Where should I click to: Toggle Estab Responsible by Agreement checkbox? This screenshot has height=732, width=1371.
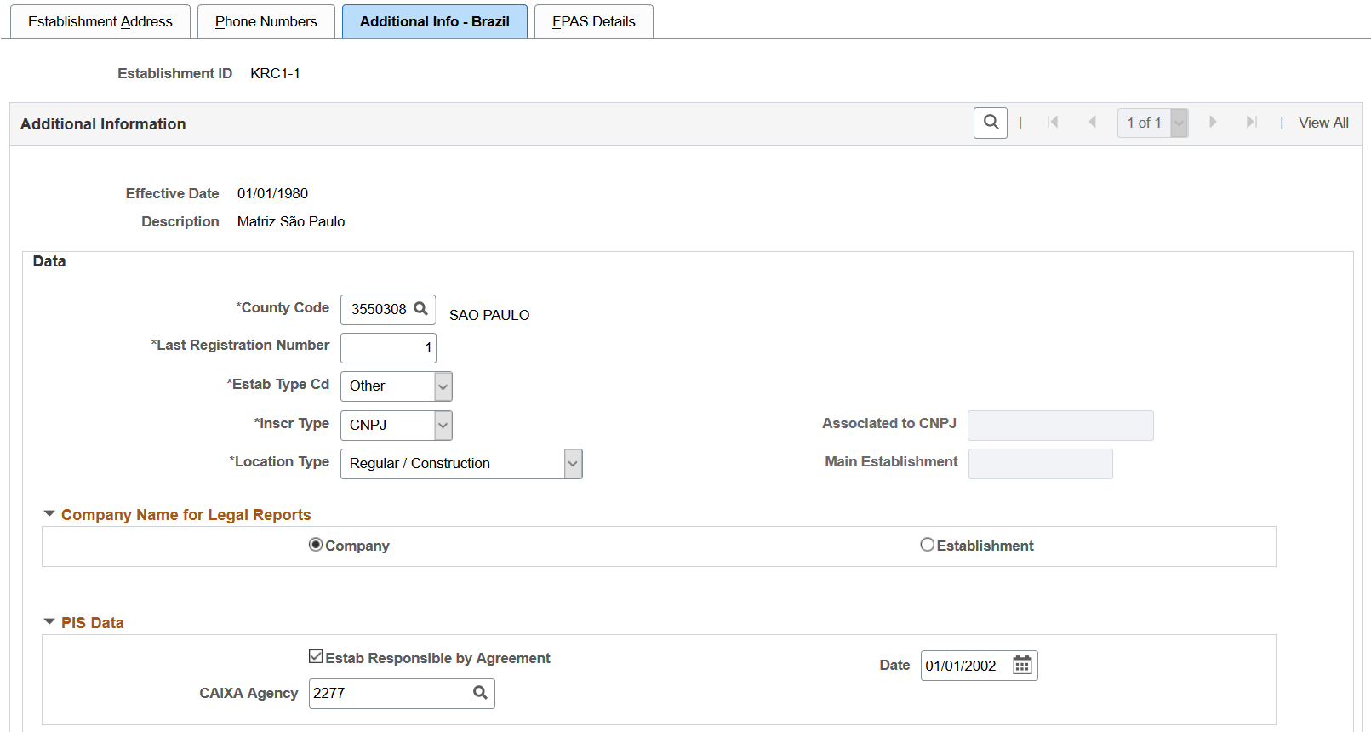coord(316,656)
